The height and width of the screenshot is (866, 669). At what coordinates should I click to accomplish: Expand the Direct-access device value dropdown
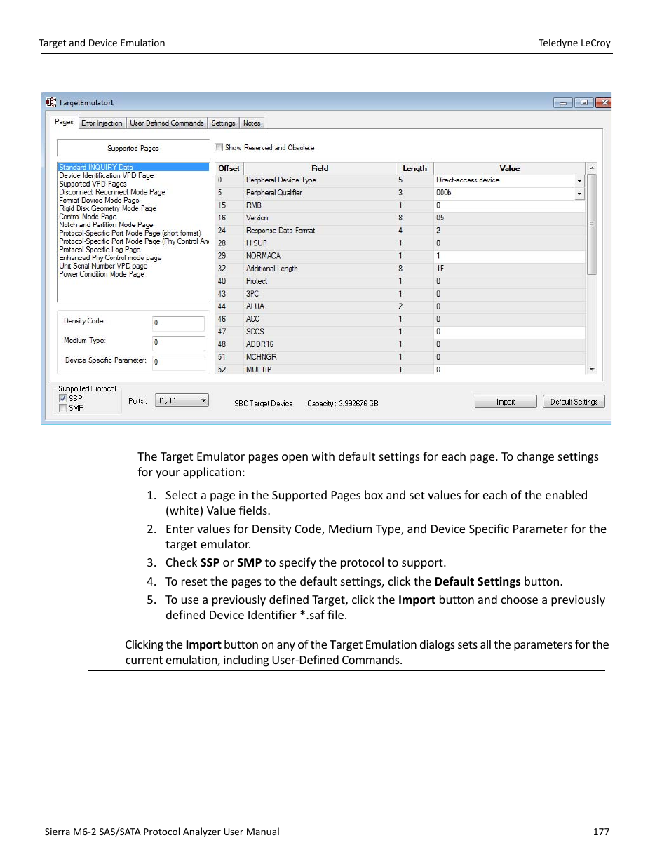click(579, 180)
